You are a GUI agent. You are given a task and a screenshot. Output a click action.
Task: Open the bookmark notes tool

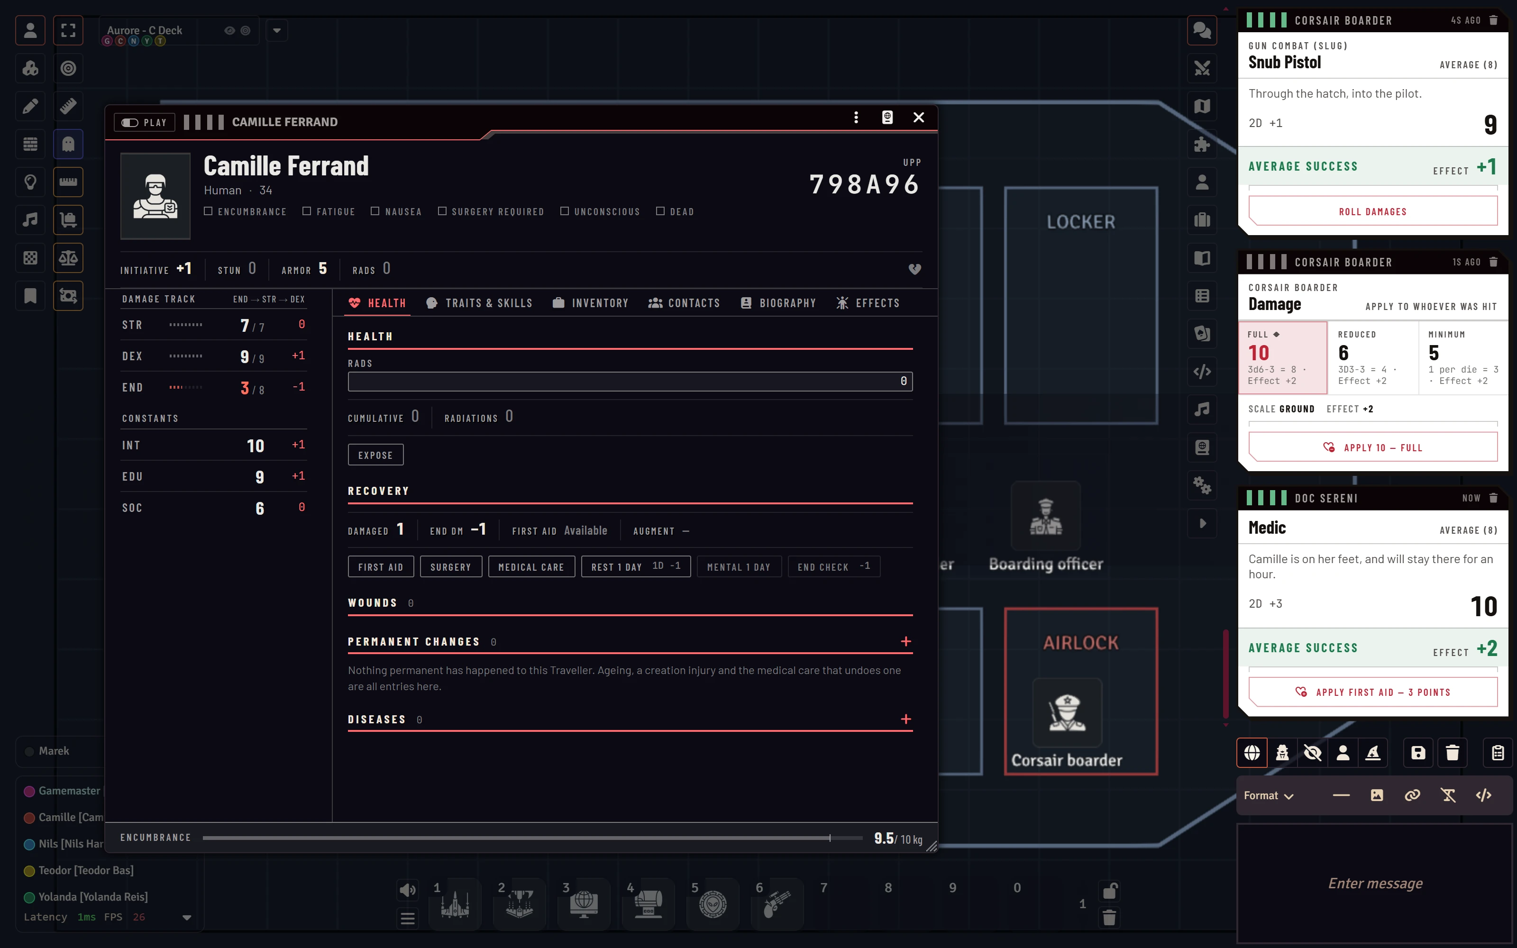(30, 295)
